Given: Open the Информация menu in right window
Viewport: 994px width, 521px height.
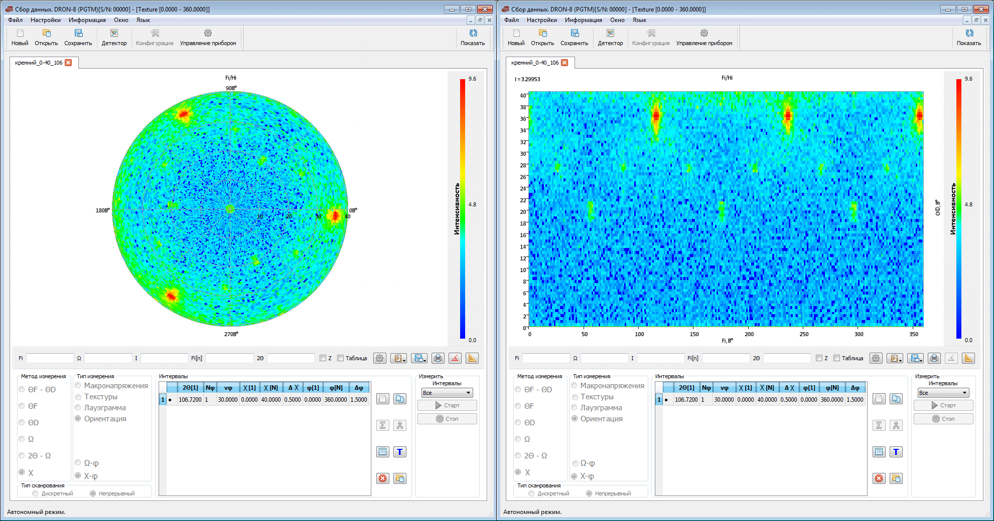Looking at the screenshot, I should 583,20.
